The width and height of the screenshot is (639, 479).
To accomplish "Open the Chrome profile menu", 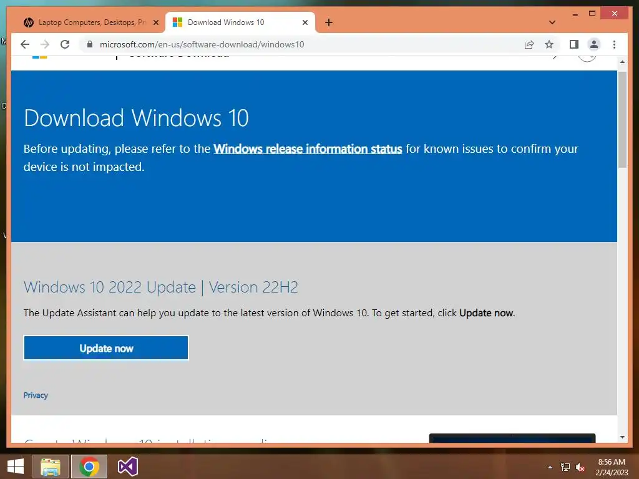I will click(594, 44).
